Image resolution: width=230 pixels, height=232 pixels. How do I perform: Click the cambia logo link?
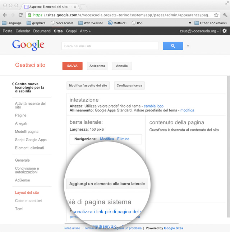click(153, 106)
